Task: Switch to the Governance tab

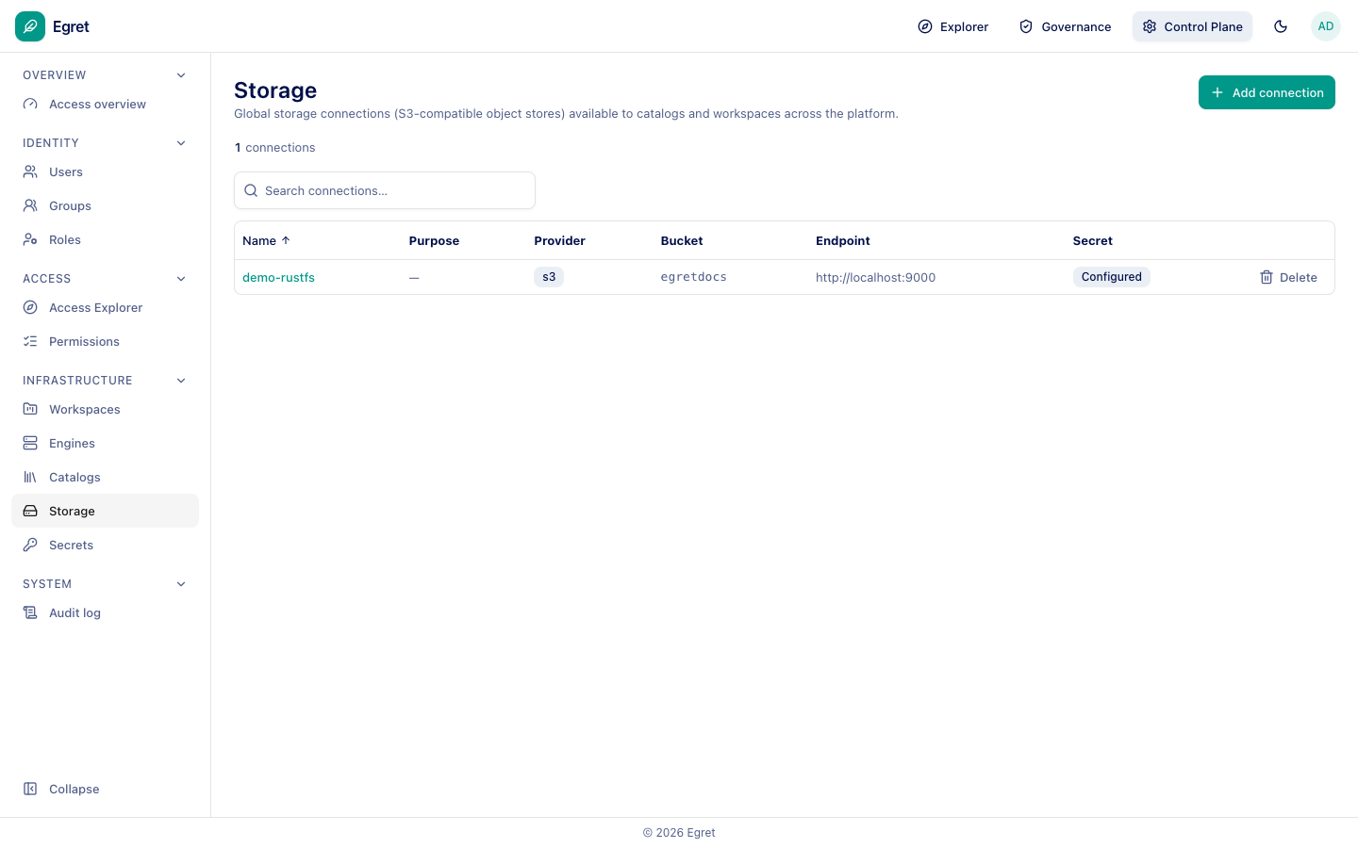Action: (1066, 26)
